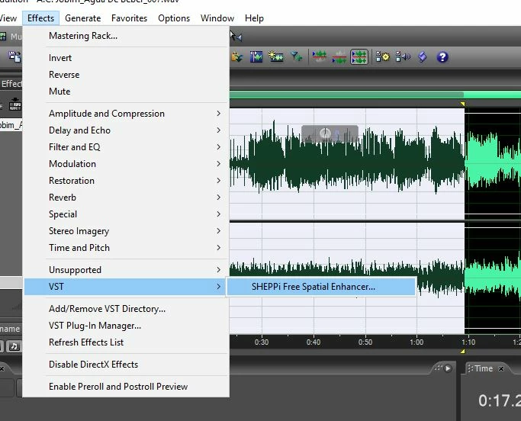Launch SHEPPi Free Spatial Enhancer plugin
Screen dimensions: 521x421
tap(321, 287)
